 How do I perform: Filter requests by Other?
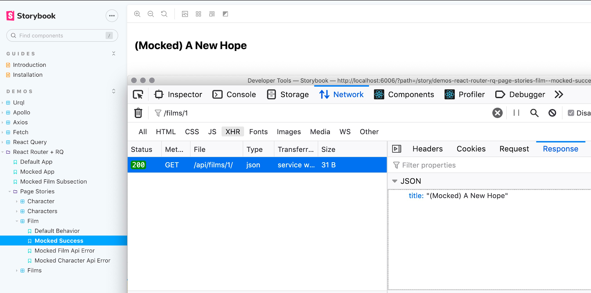[369, 132]
